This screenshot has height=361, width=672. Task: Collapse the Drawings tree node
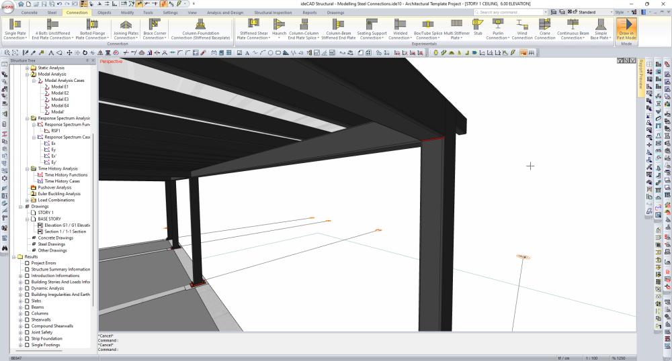click(x=20, y=207)
